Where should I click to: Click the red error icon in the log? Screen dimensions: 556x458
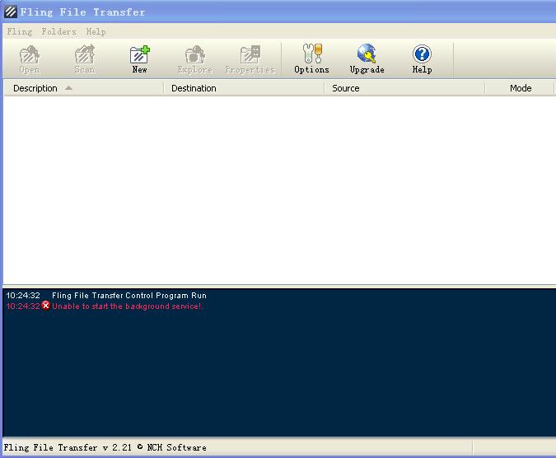(x=46, y=306)
